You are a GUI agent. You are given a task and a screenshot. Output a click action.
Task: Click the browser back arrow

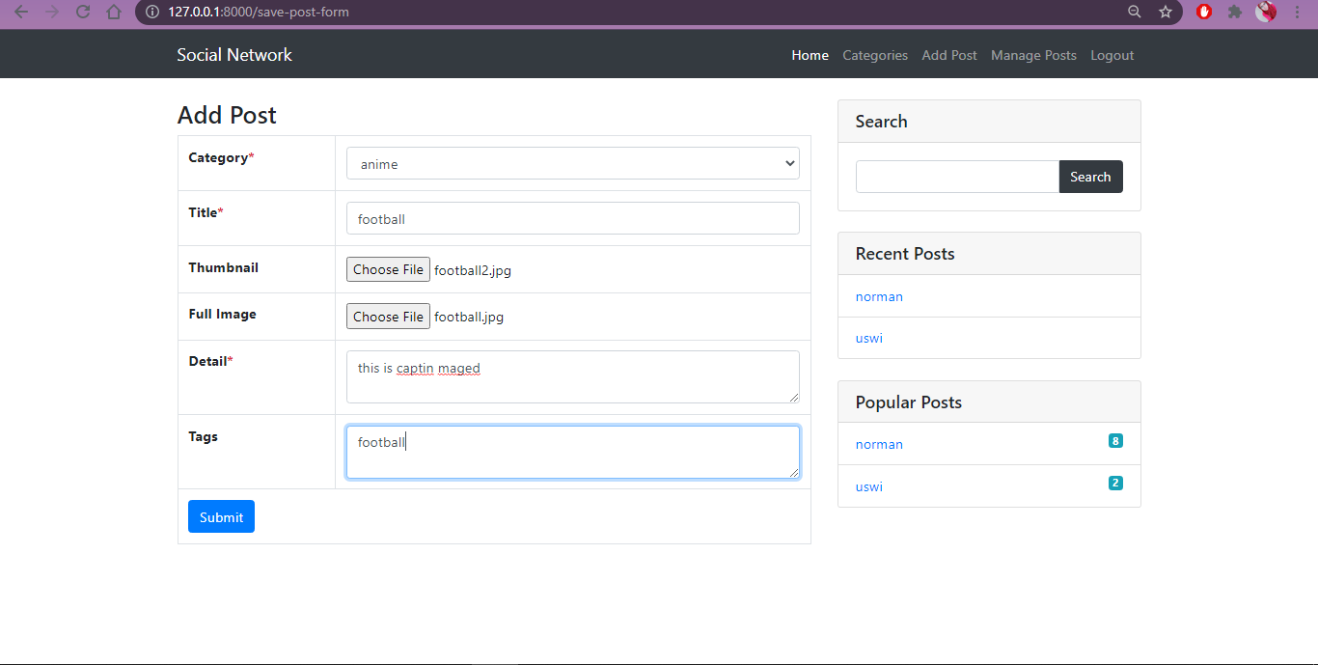click(x=22, y=12)
